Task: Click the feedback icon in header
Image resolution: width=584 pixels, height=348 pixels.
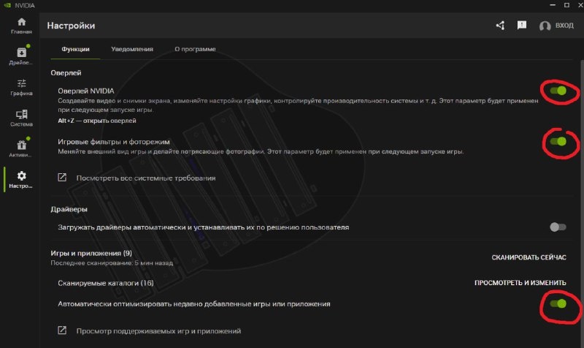Action: click(522, 25)
